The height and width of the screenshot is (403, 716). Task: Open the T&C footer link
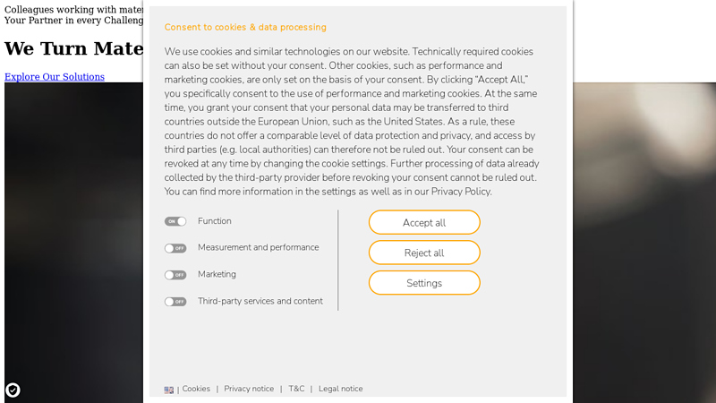pyautogui.click(x=296, y=389)
